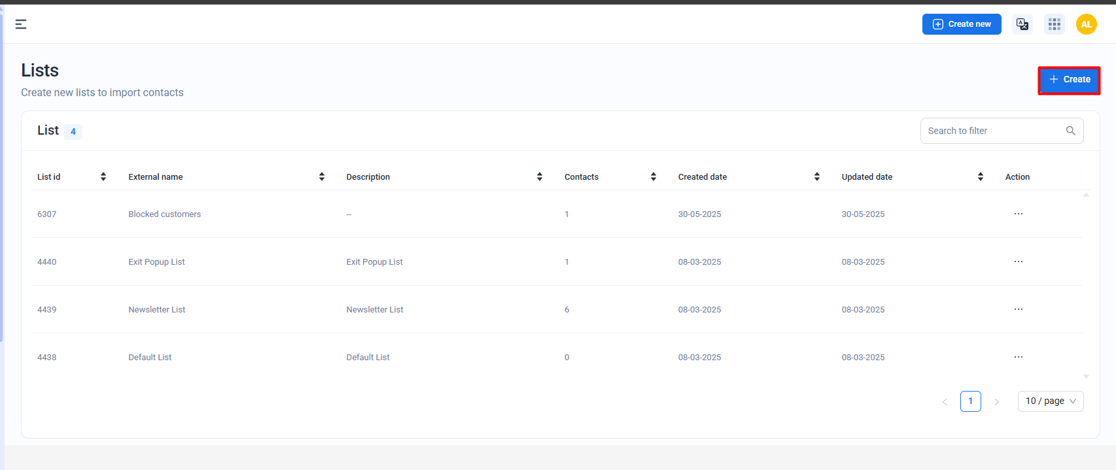This screenshot has width=1116, height=470.
Task: Focus the Search to filter field
Action: coord(993,131)
